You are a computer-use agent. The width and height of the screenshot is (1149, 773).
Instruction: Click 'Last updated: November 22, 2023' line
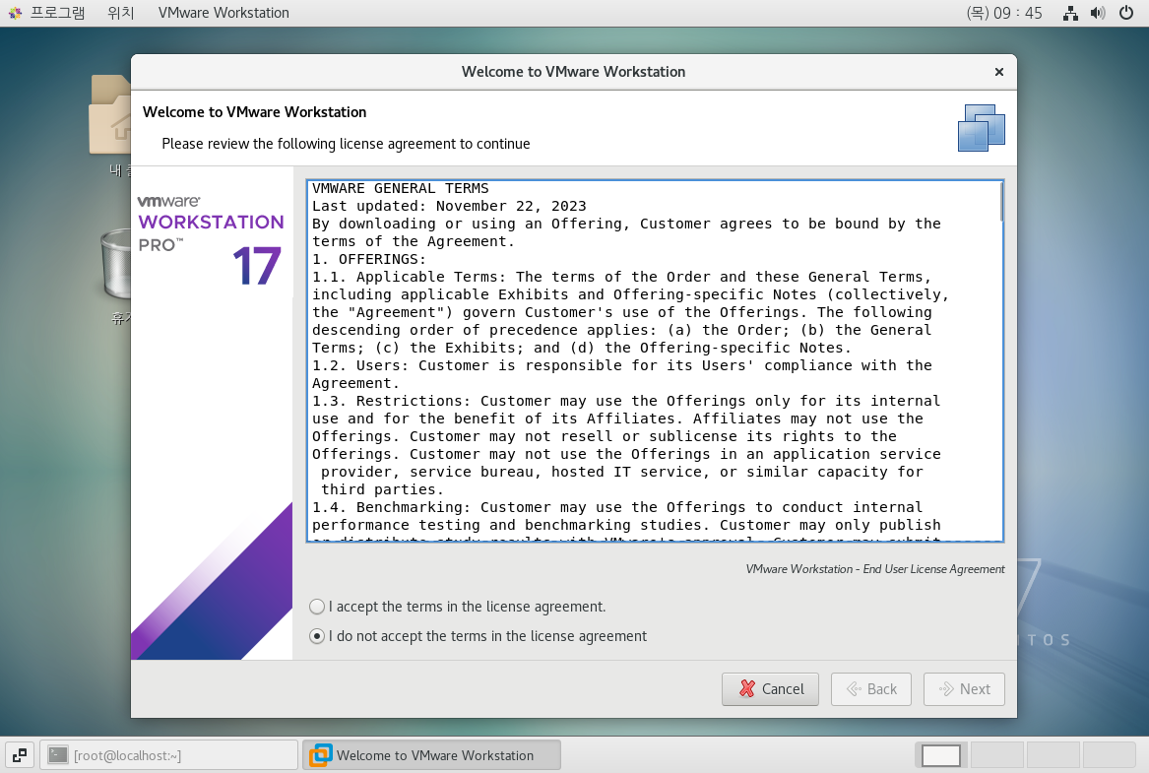[449, 206]
